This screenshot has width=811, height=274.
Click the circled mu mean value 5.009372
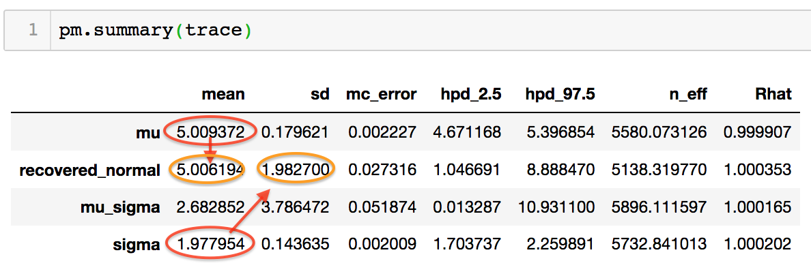point(211,132)
